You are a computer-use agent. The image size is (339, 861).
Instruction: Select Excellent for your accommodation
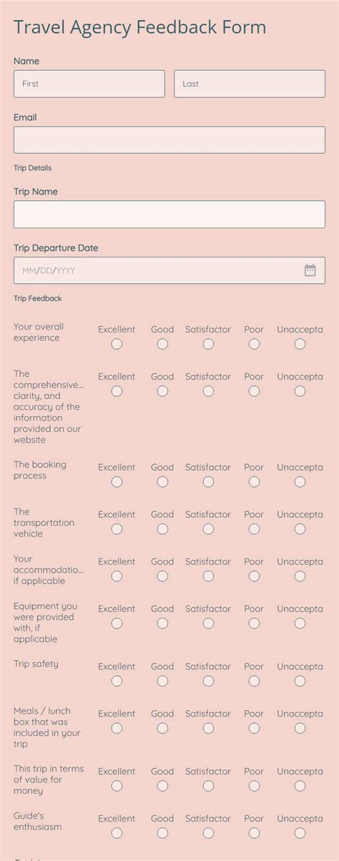point(117,576)
